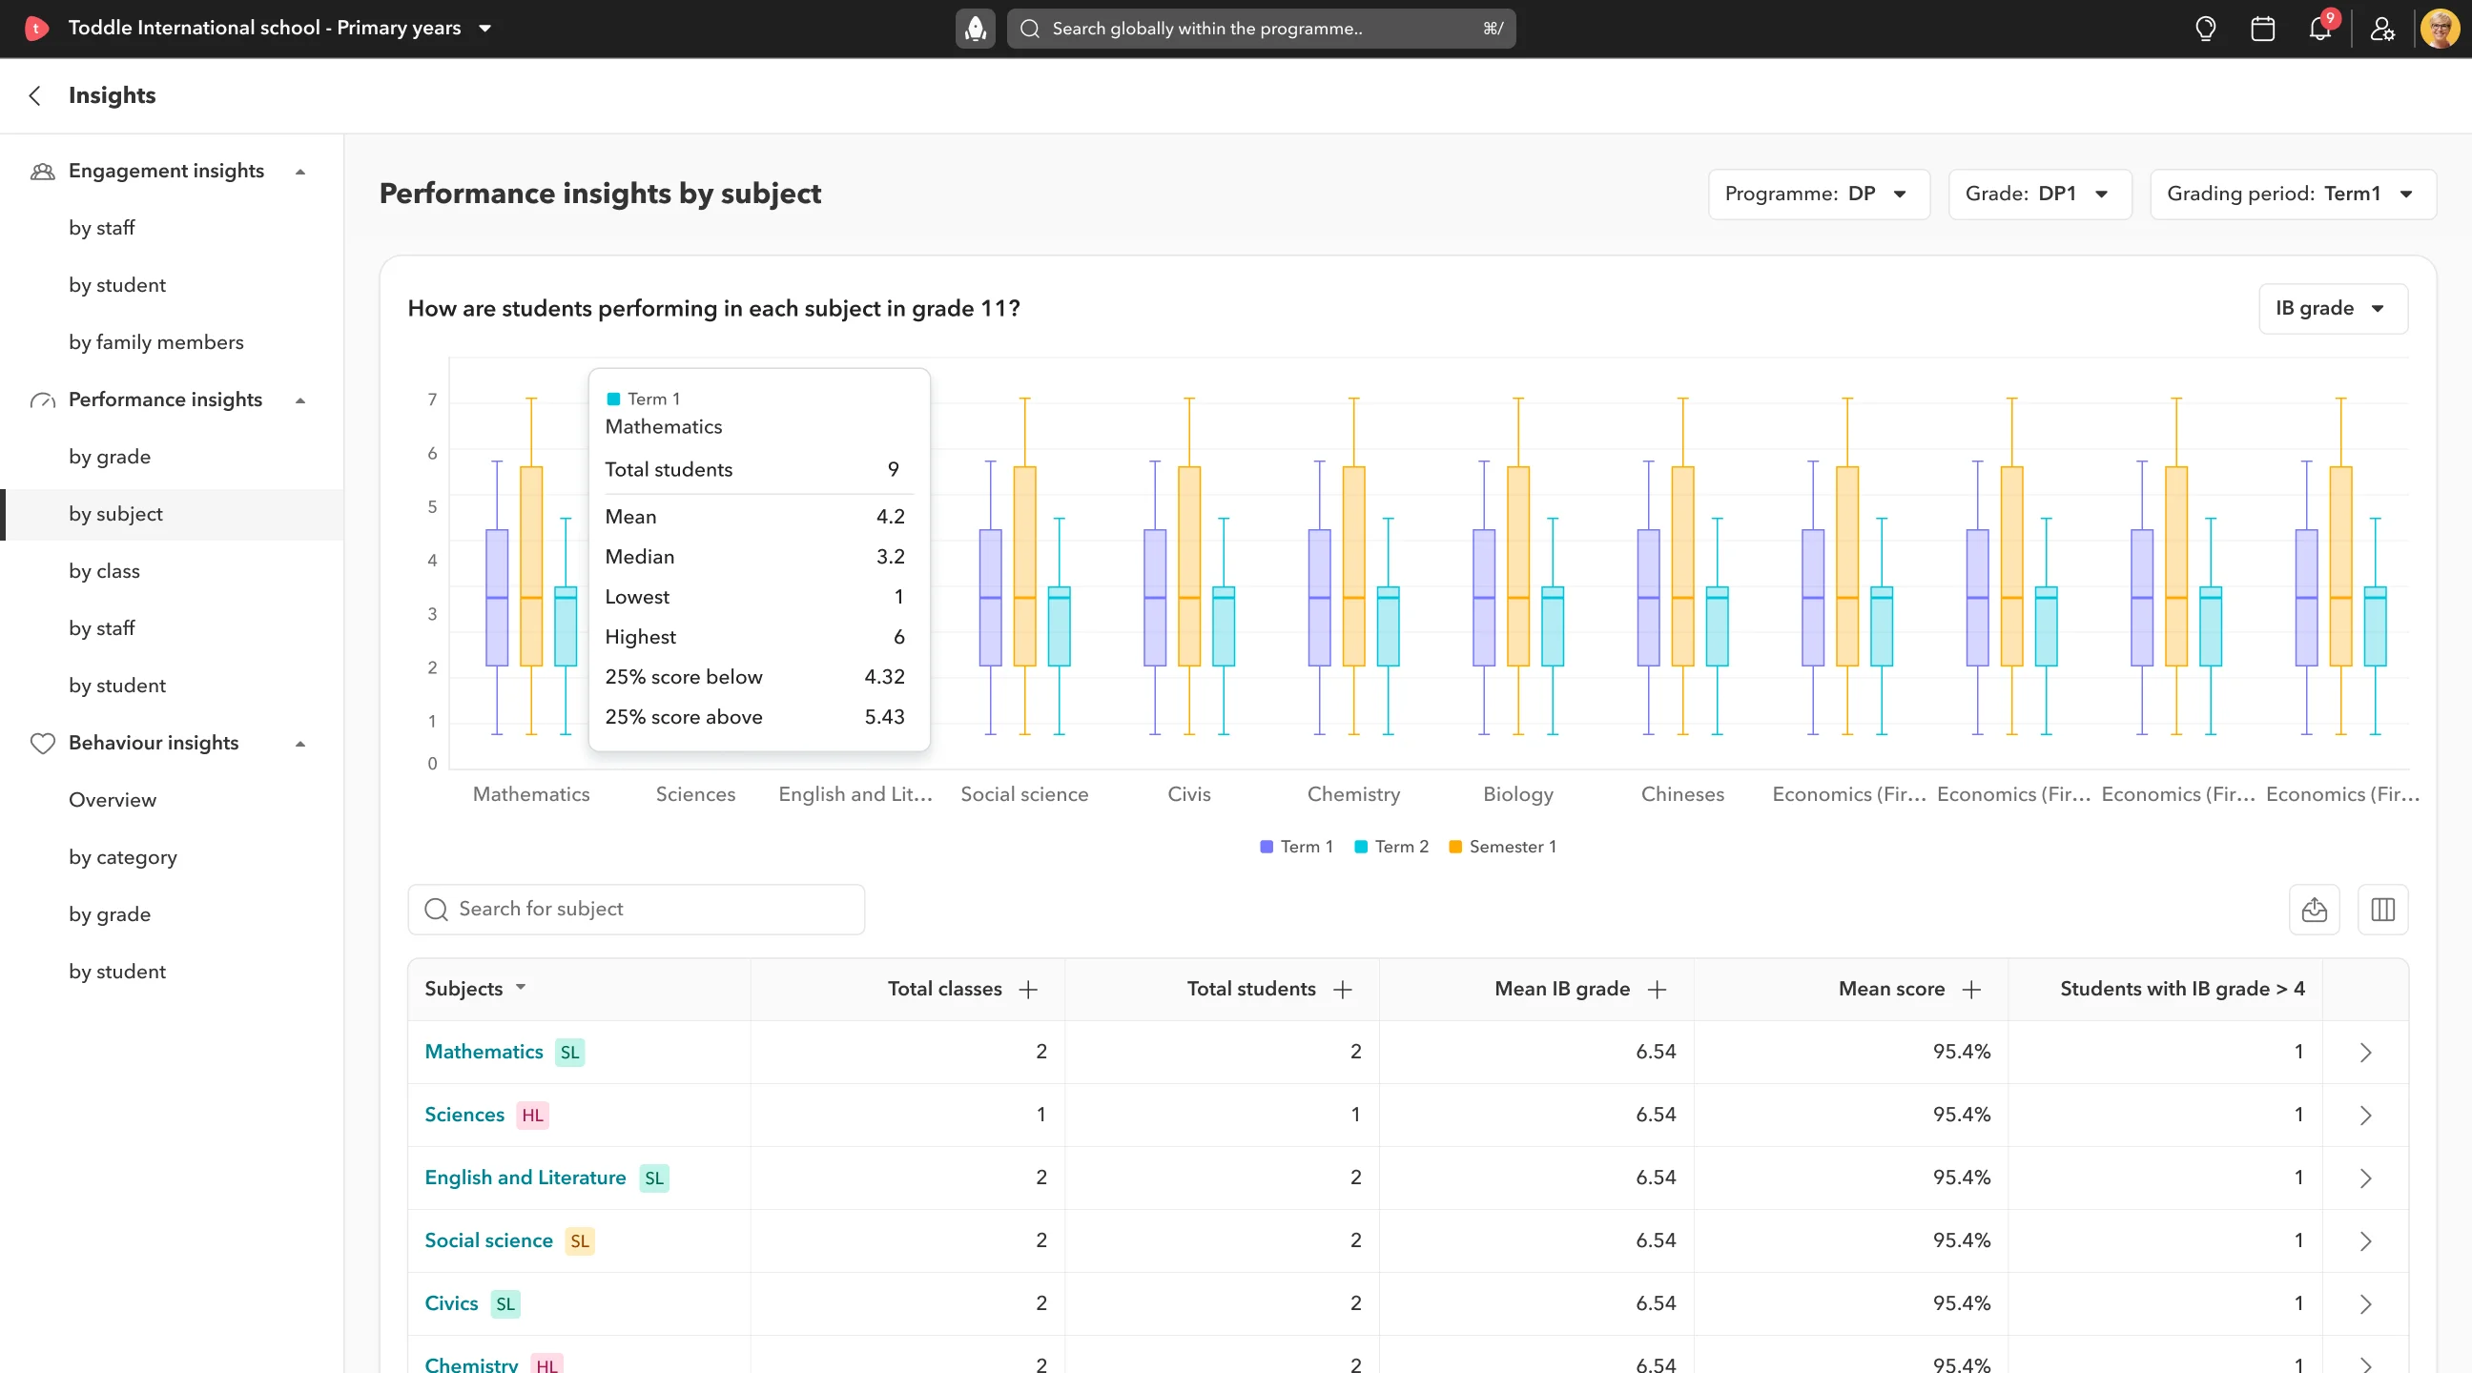This screenshot has width=2472, height=1373.
Task: Click the lightbulb tips icon
Action: click(2205, 29)
